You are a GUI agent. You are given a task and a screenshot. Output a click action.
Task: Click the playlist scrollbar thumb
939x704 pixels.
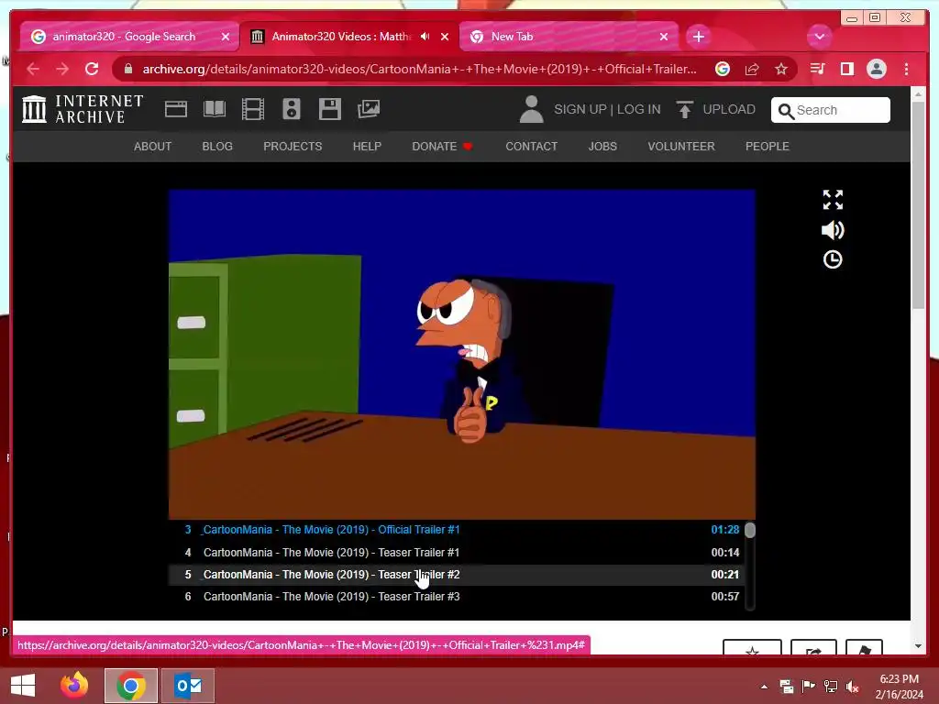click(750, 530)
